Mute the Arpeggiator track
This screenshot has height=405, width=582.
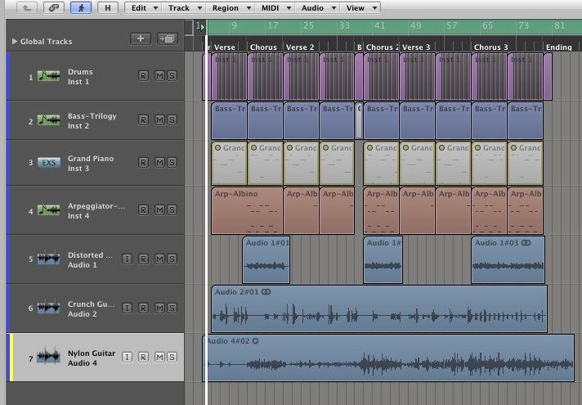click(159, 210)
